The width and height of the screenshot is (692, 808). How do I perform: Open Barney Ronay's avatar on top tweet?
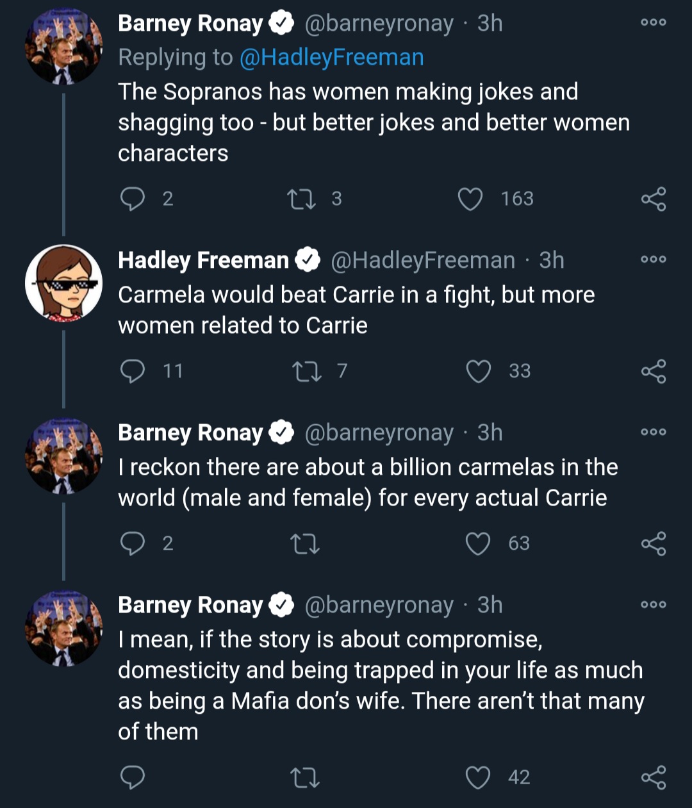click(x=63, y=46)
